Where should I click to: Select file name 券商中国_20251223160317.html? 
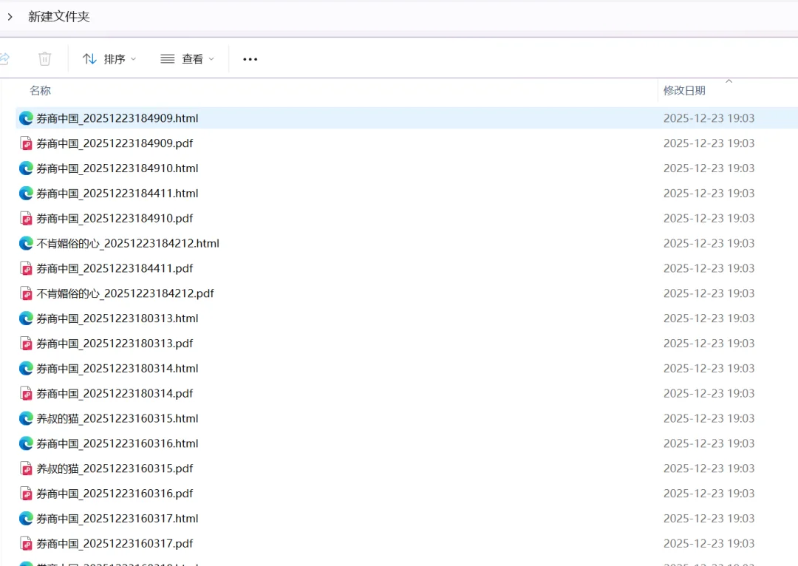(x=117, y=518)
